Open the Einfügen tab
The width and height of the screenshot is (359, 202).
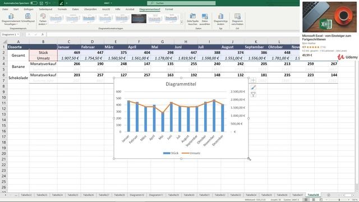[x=29, y=9]
